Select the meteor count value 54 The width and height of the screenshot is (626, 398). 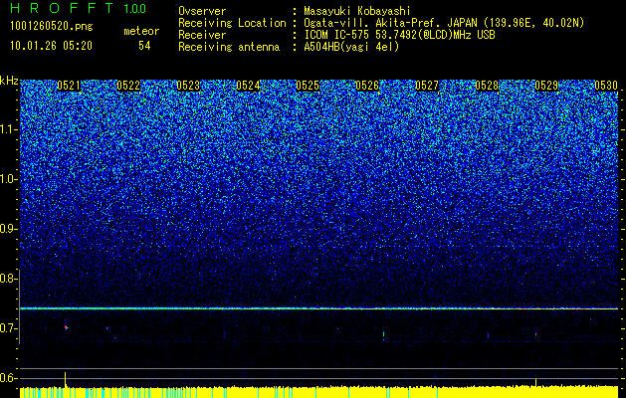(x=144, y=46)
